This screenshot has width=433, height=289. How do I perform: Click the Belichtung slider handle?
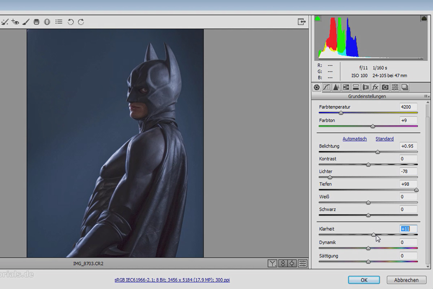click(x=378, y=152)
